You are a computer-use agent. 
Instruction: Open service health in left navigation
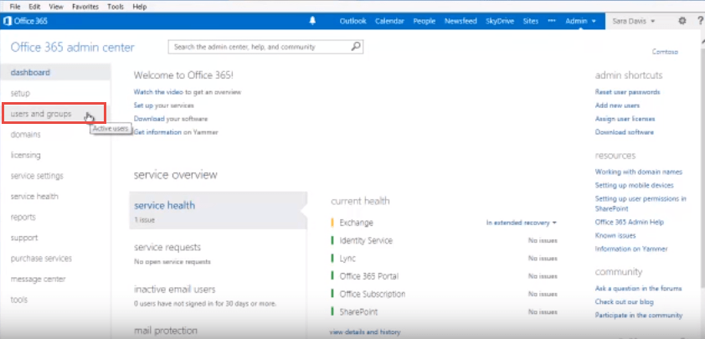pos(34,197)
